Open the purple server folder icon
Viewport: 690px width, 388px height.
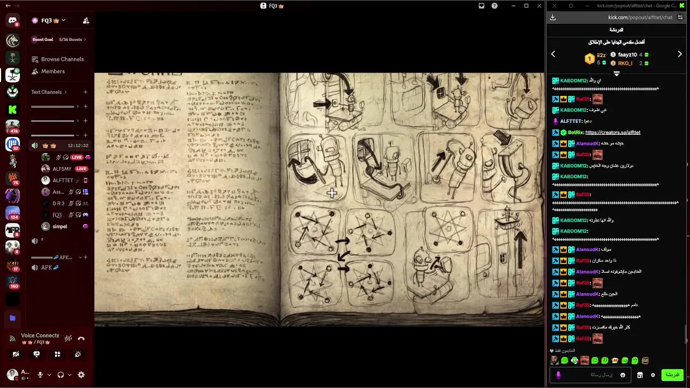[12, 318]
